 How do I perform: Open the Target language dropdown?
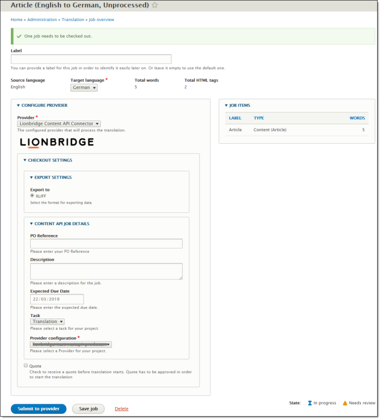84,88
